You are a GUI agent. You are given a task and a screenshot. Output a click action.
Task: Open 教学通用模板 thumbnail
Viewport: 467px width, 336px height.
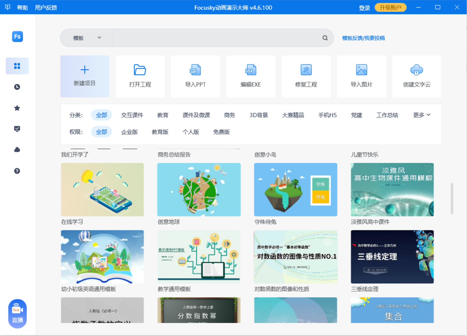(x=199, y=257)
